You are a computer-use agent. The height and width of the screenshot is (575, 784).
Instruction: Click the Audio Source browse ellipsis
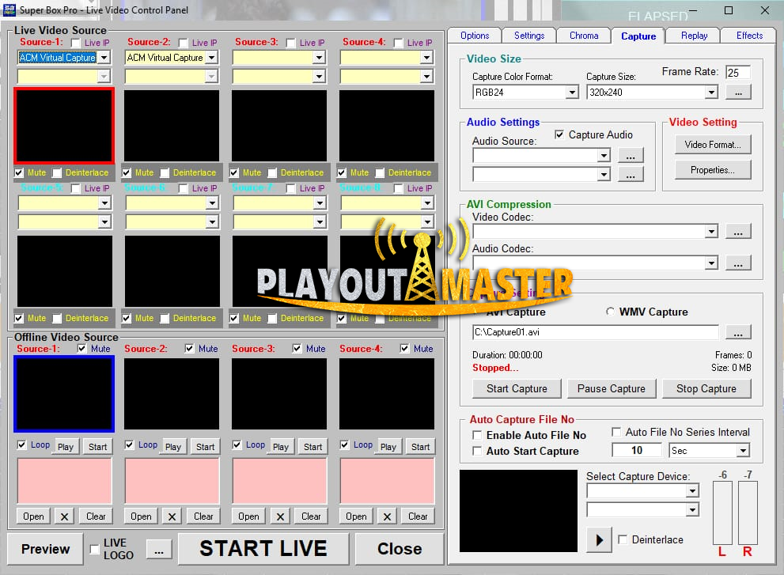click(631, 154)
